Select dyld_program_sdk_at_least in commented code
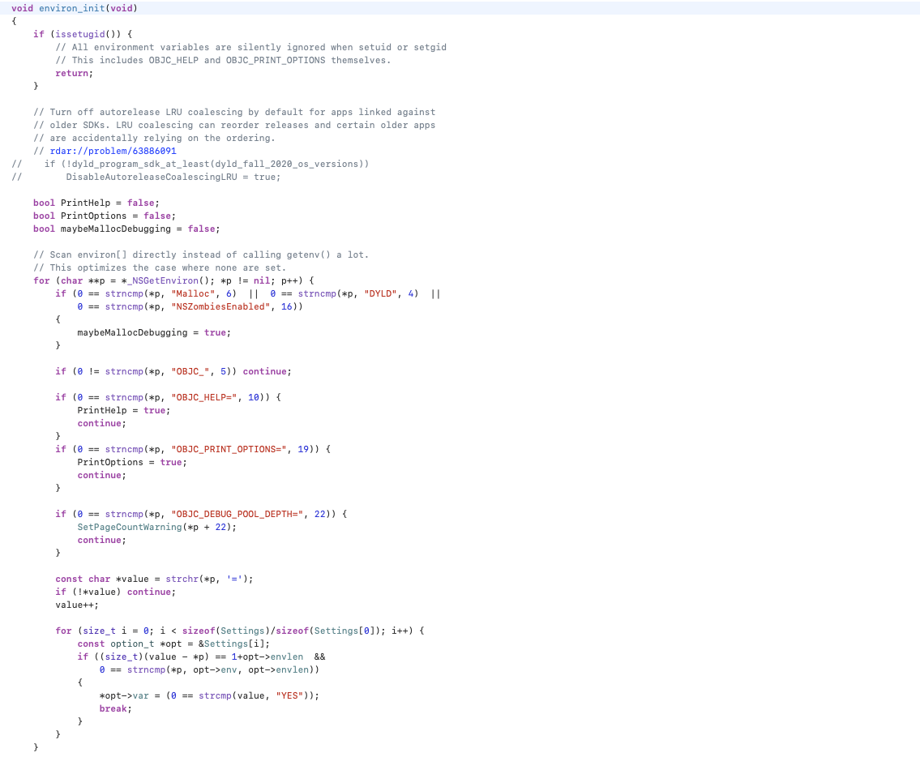The height and width of the screenshot is (757, 920). (x=141, y=164)
